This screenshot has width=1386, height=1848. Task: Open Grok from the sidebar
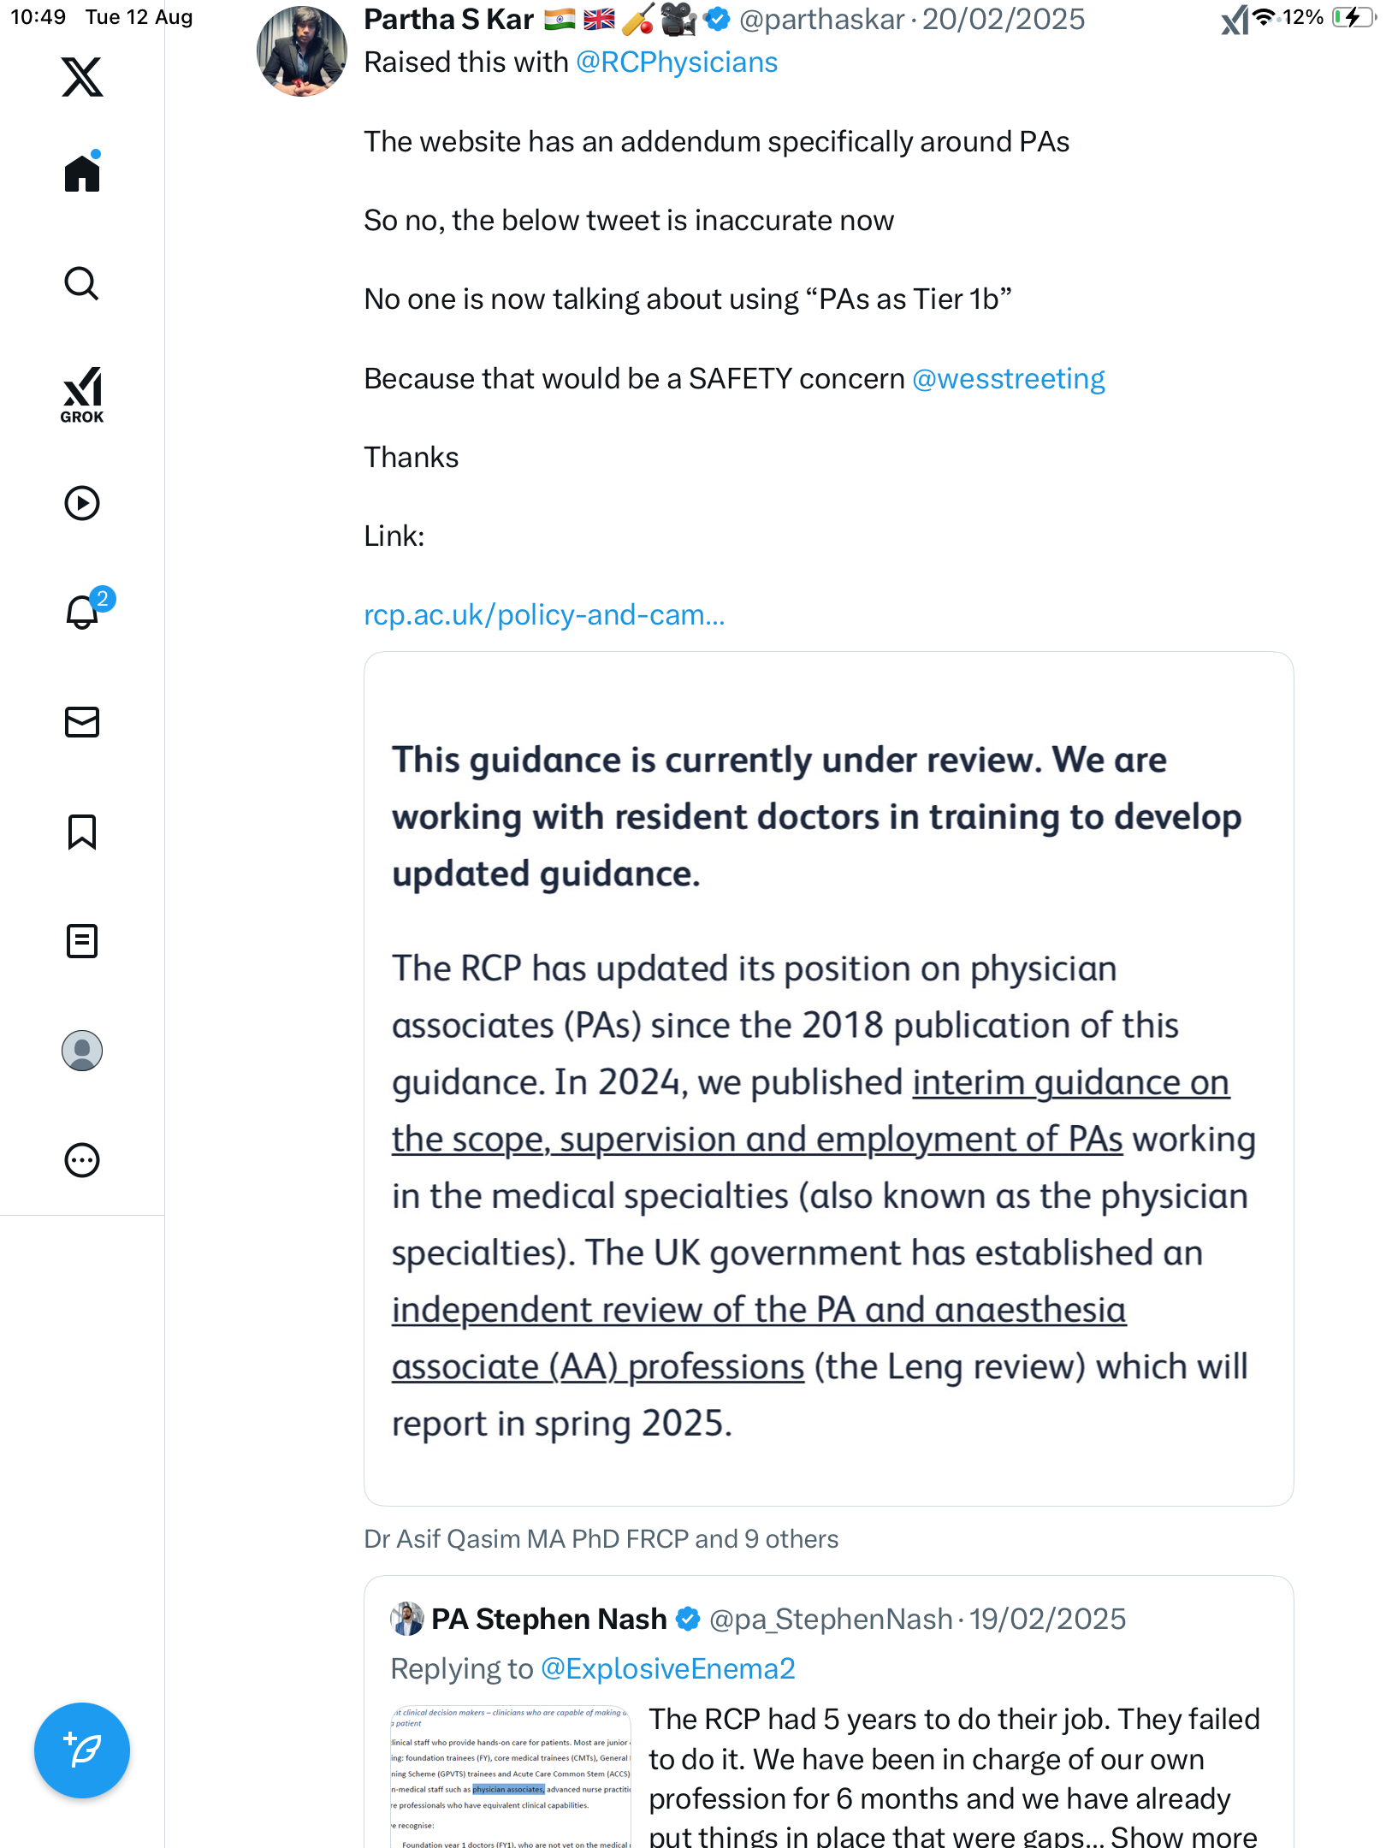82,394
